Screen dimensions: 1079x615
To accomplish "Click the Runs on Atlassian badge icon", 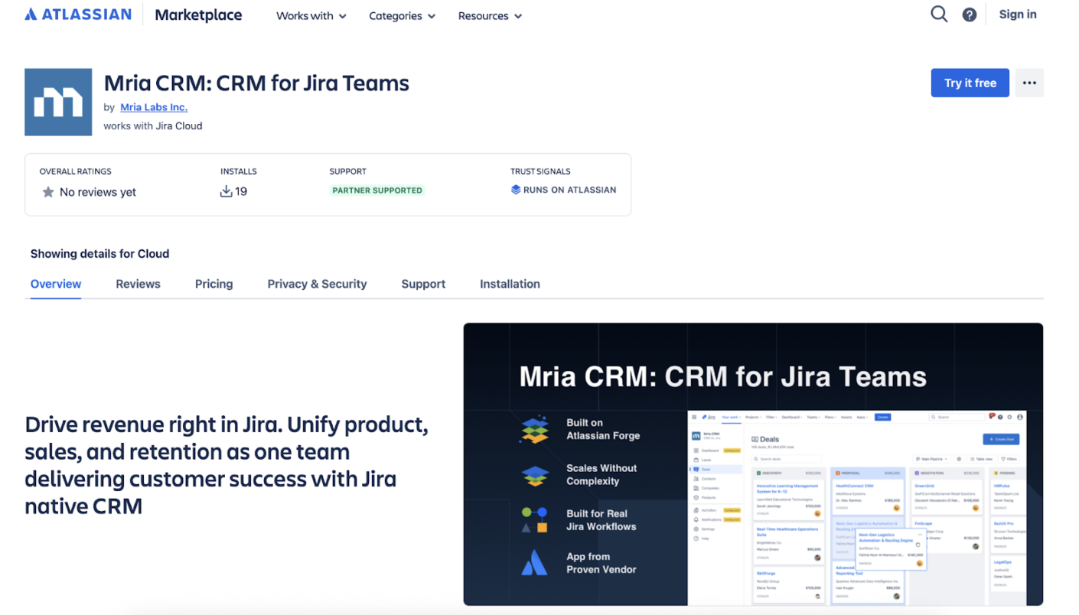I will click(x=516, y=190).
